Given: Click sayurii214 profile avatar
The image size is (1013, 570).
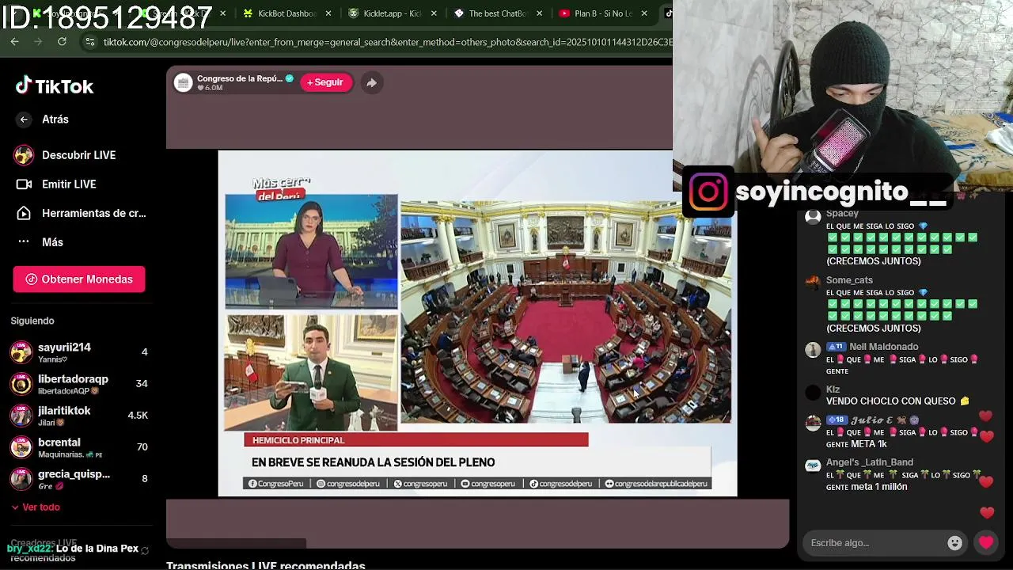Looking at the screenshot, I should click(21, 352).
